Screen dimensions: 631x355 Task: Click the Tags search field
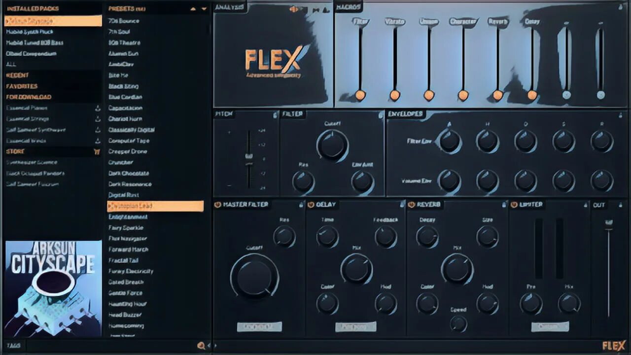point(111,346)
